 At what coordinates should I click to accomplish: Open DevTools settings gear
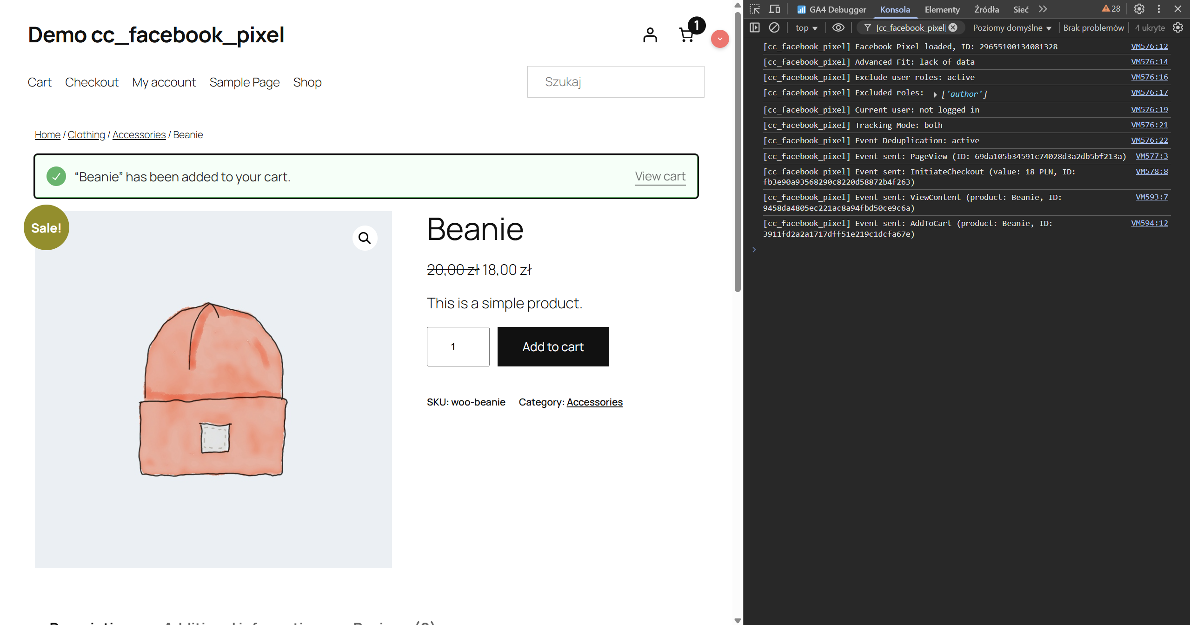tap(1139, 9)
